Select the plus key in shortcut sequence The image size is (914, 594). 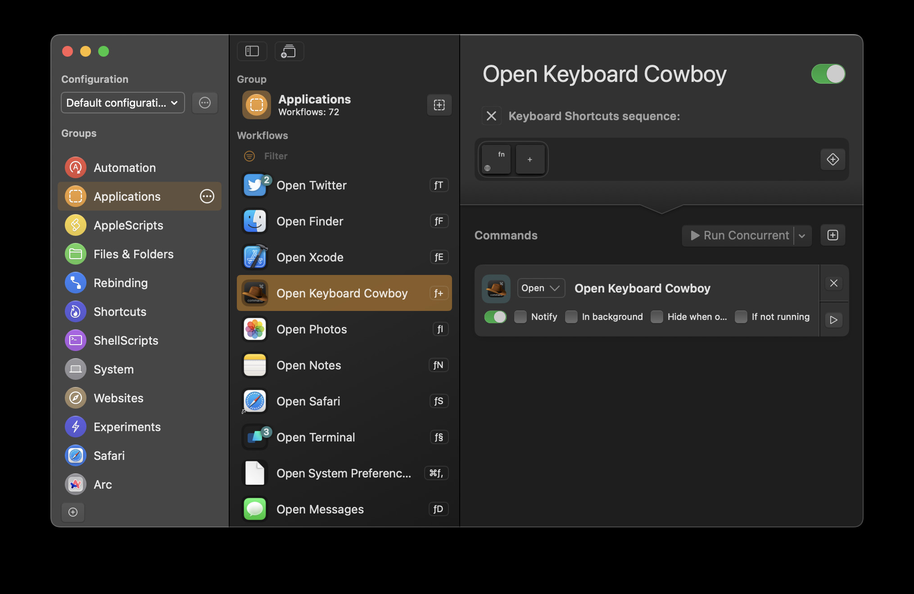coord(530,159)
